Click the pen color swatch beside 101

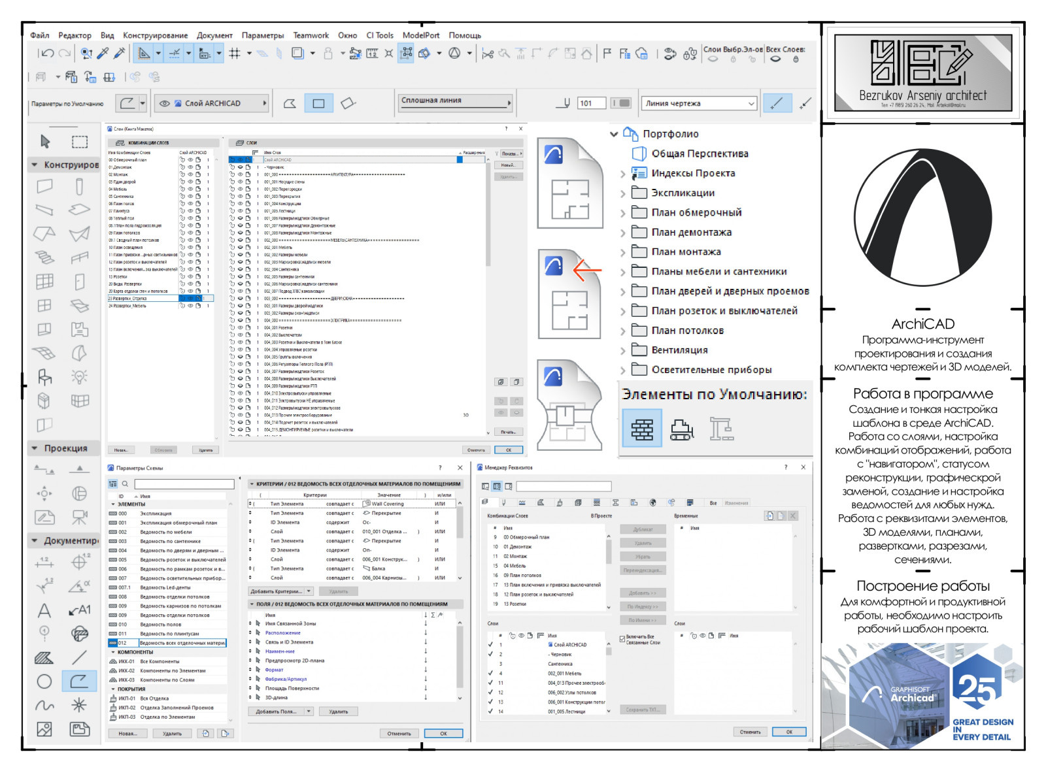(622, 103)
